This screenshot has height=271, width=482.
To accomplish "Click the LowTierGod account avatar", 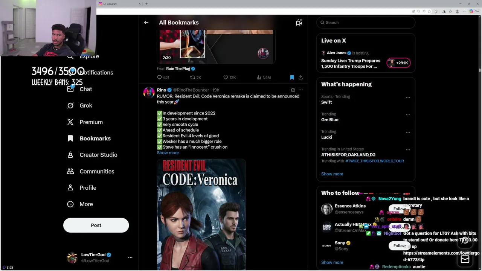I will (72, 257).
